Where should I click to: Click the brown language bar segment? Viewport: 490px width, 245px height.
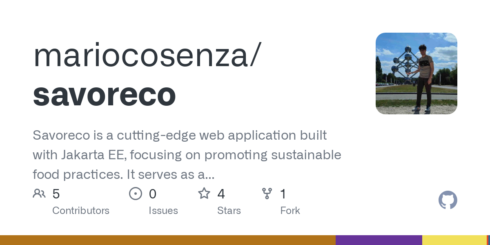coord(167,240)
